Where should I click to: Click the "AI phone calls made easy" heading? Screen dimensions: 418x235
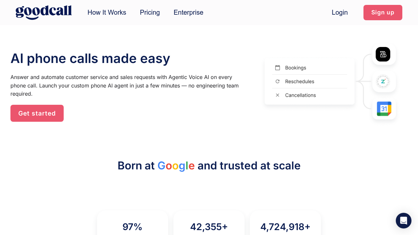click(x=90, y=58)
